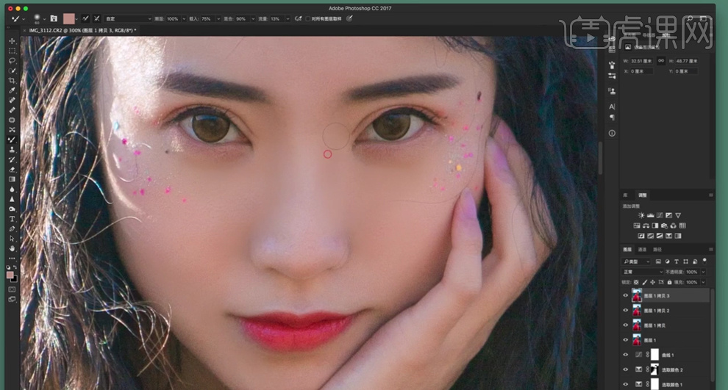The height and width of the screenshot is (390, 728).
Task: Open the Mix 90% dropdown arrow
Action: point(253,19)
